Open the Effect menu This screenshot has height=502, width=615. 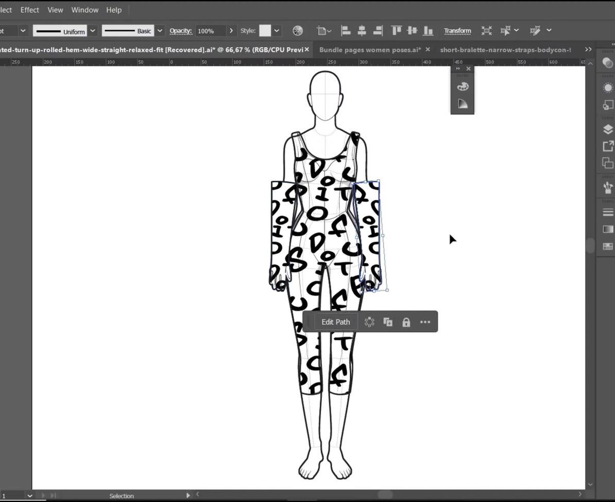pos(29,10)
